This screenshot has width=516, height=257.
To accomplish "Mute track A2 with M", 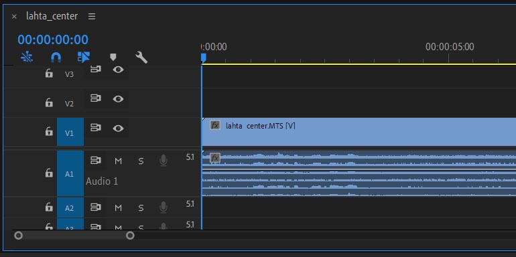I will pyautogui.click(x=118, y=207).
